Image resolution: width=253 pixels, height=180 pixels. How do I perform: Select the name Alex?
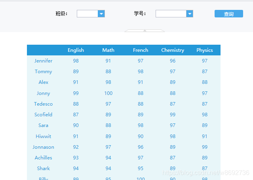pyautogui.click(x=43, y=82)
